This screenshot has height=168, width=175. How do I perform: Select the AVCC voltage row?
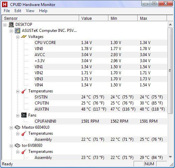coord(101,55)
